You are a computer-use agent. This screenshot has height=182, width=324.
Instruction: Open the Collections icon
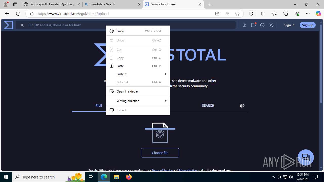pos(286,14)
